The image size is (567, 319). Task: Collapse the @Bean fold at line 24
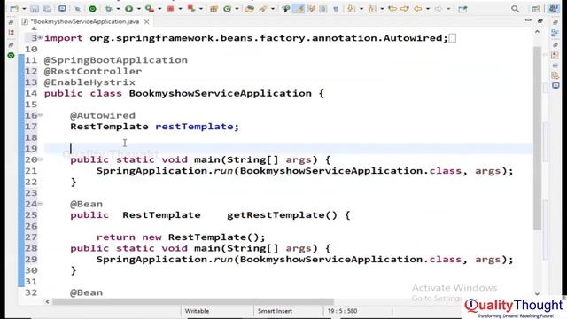point(40,204)
